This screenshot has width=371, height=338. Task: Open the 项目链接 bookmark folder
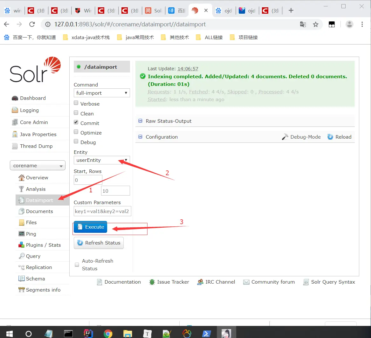click(x=244, y=38)
